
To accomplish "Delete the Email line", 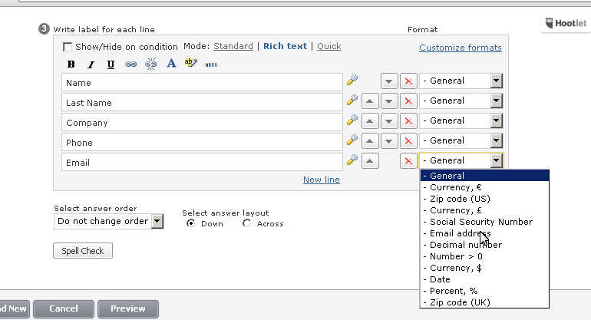I will pyautogui.click(x=408, y=161).
